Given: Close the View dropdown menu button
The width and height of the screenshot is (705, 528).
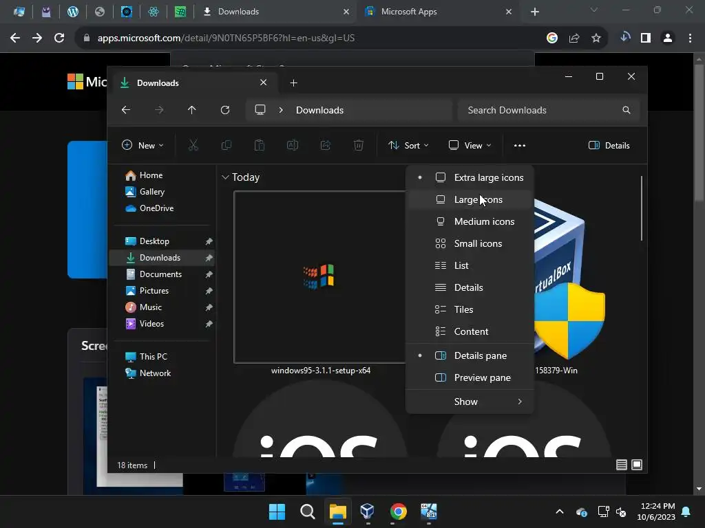Looking at the screenshot, I should [470, 145].
